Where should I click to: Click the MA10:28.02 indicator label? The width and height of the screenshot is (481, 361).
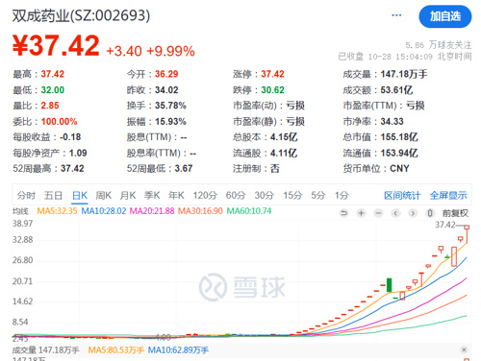[104, 211]
